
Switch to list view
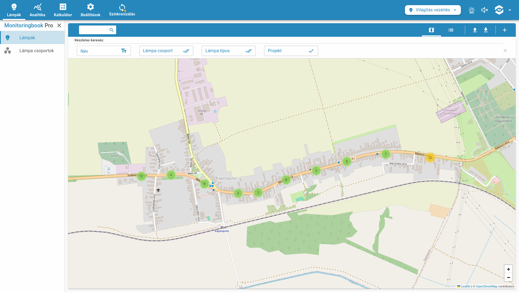[x=451, y=30]
